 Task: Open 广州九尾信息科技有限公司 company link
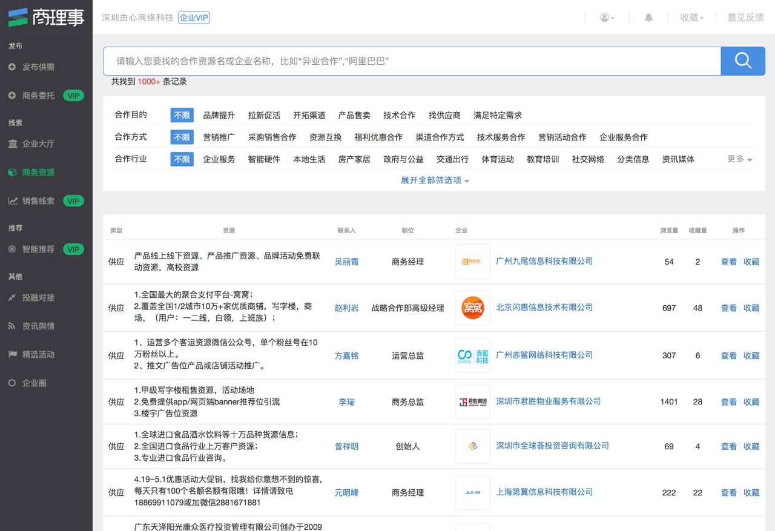tap(544, 261)
